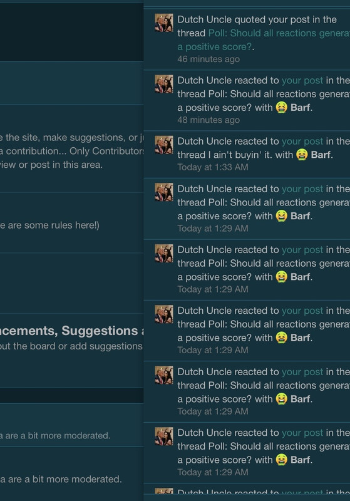This screenshot has height=501, width=350.
Task: Click the last fully visible Barf emoji
Action: tap(281, 460)
